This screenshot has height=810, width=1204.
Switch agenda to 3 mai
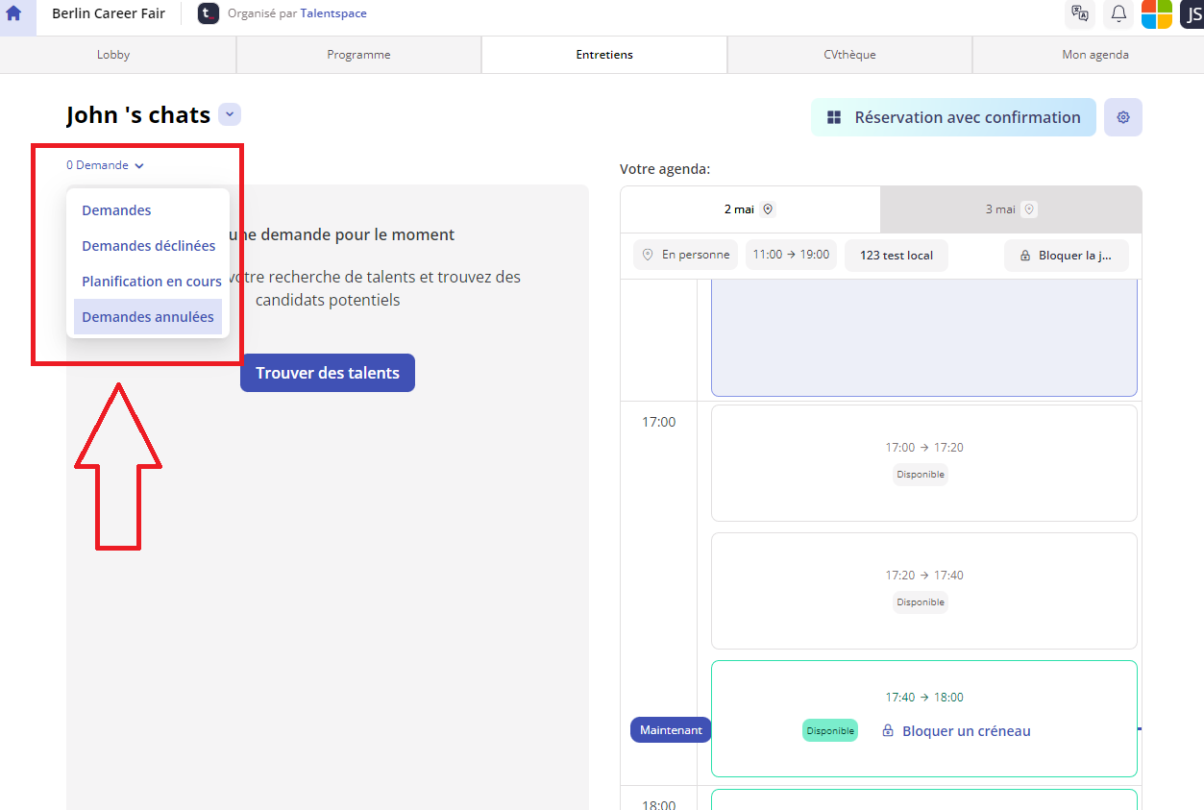pos(1010,209)
